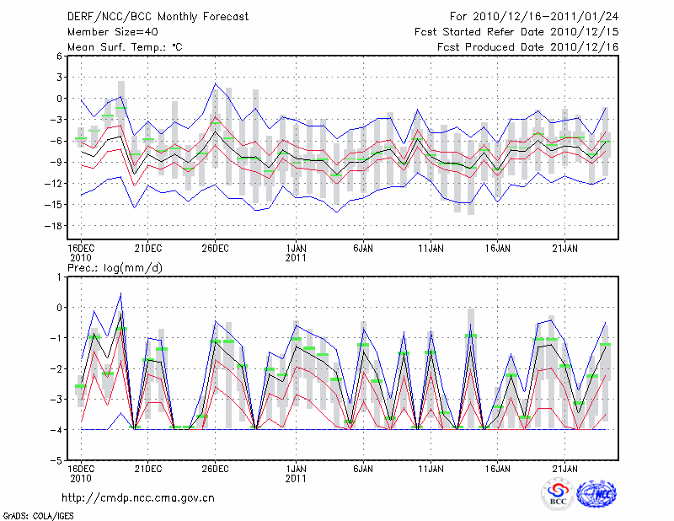Click 1JAN 2011 label on temperature chart axis
Screen dimensions: 674x521
tap(296, 252)
